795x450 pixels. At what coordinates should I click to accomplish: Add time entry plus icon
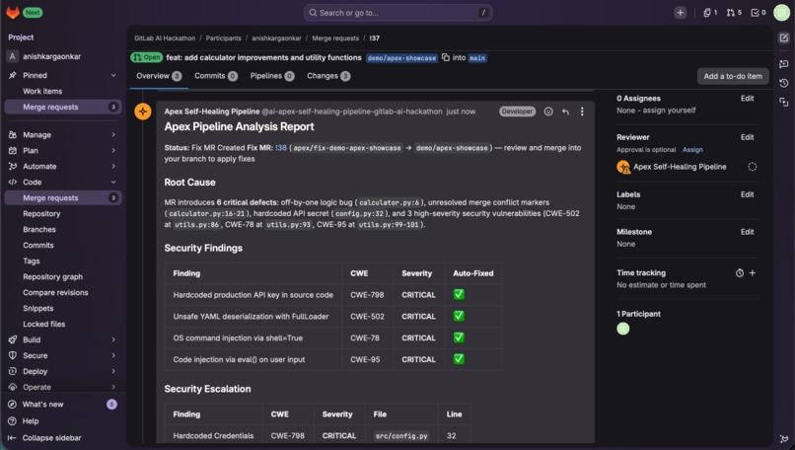point(753,273)
